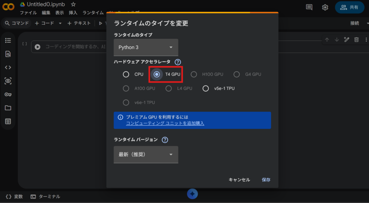Click the Gemini sparkle button at bottom
The height and width of the screenshot is (203, 369).
coord(192,194)
